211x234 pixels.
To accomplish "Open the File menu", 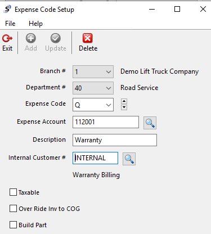I will point(10,24).
